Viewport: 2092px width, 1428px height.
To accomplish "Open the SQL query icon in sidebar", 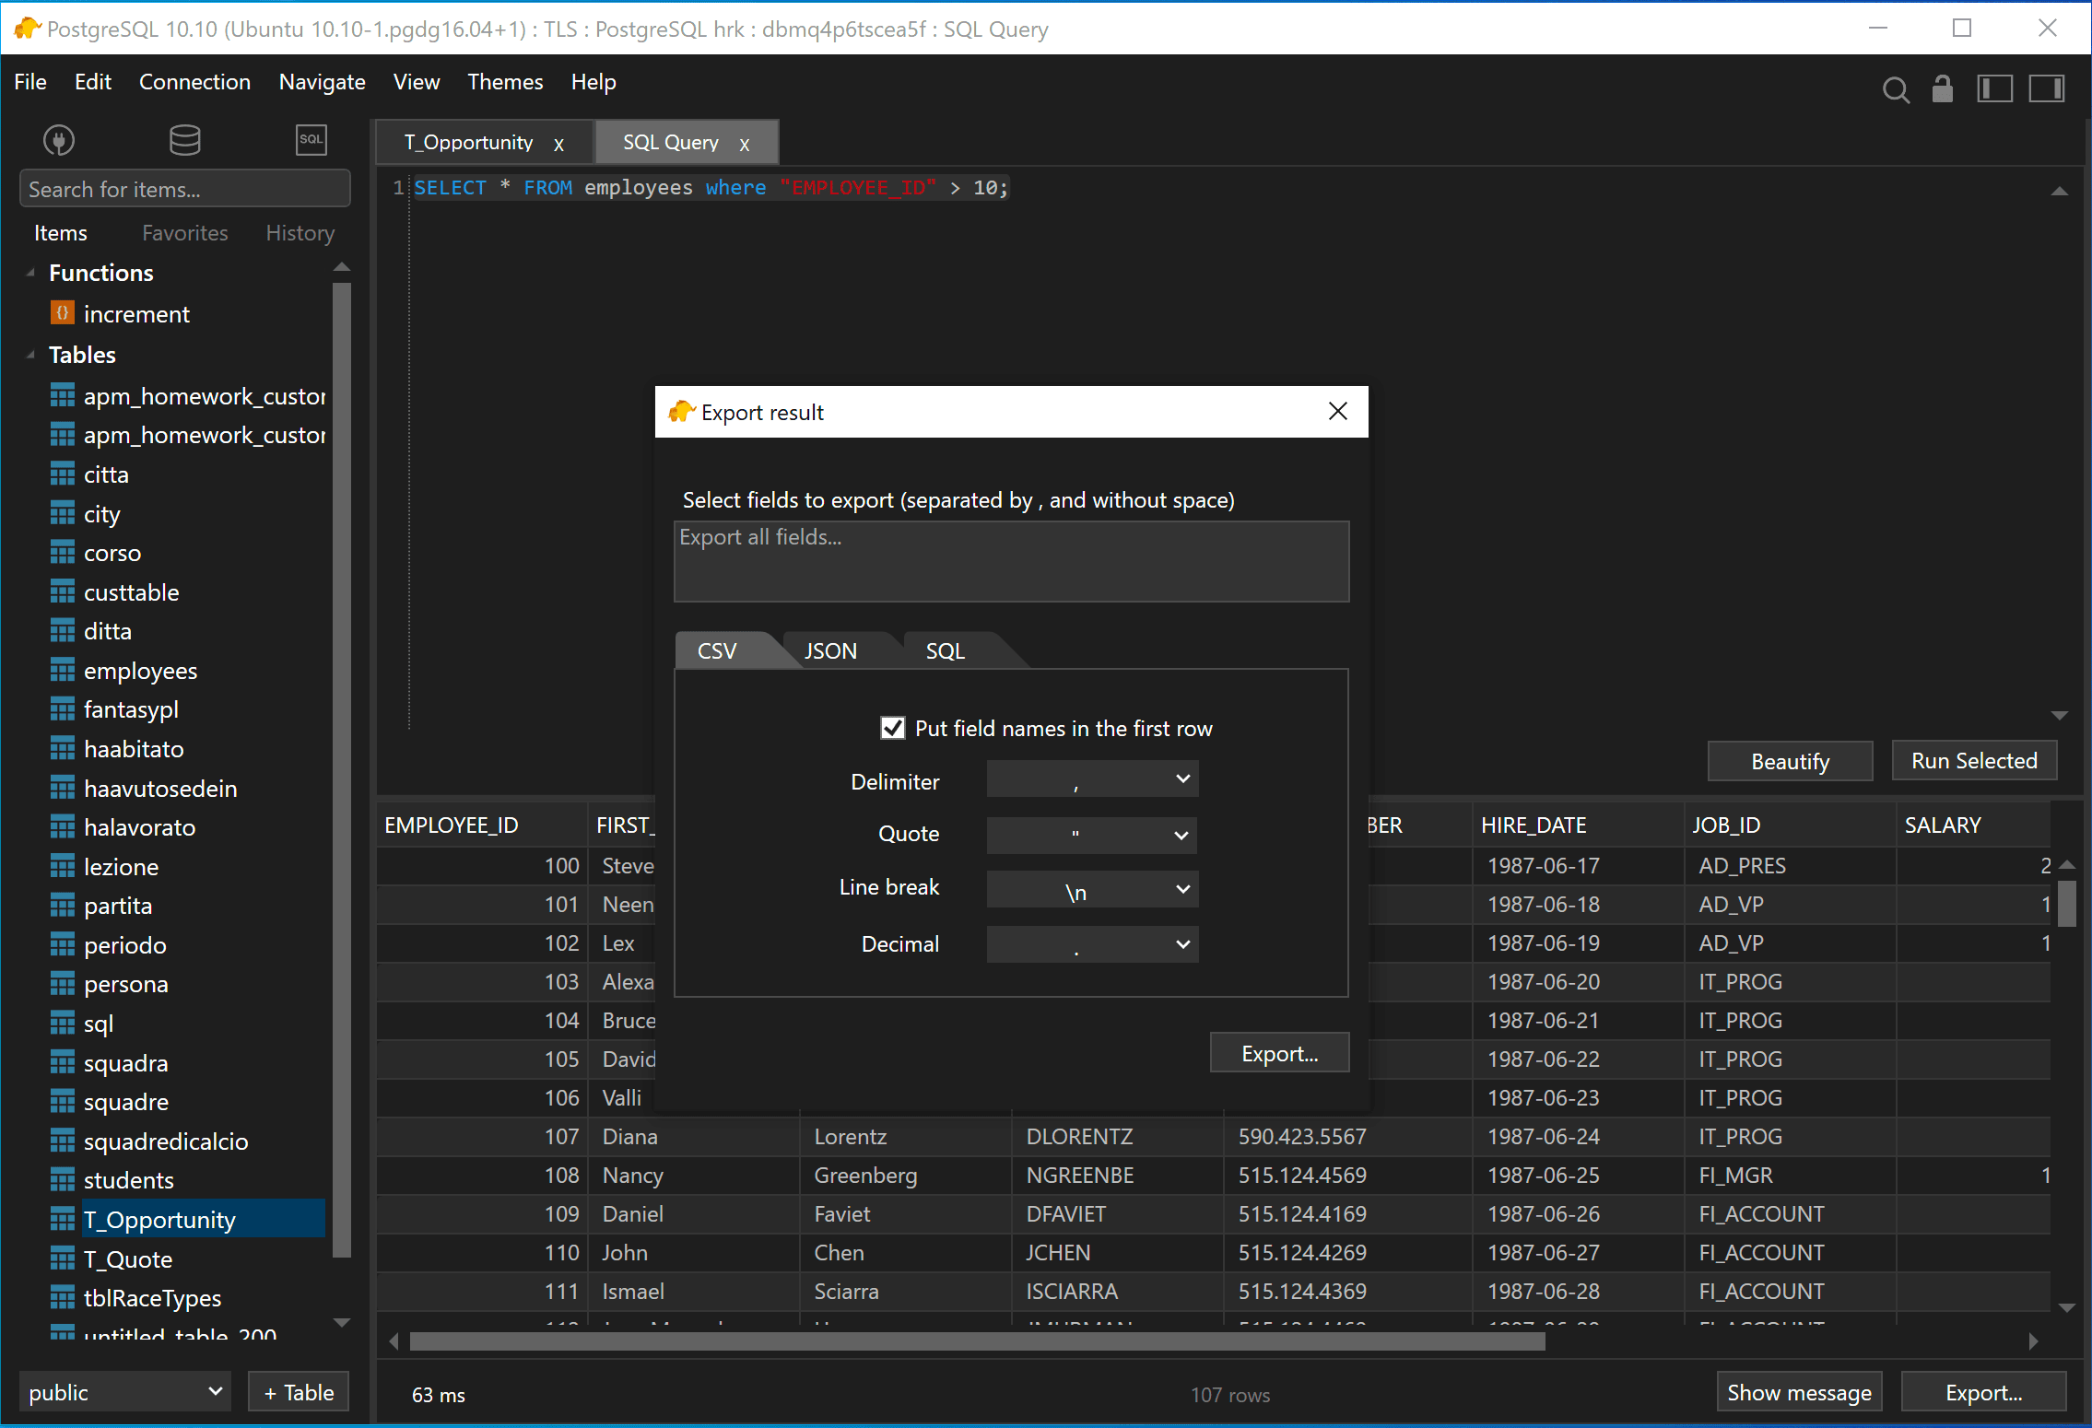I will tap(311, 140).
